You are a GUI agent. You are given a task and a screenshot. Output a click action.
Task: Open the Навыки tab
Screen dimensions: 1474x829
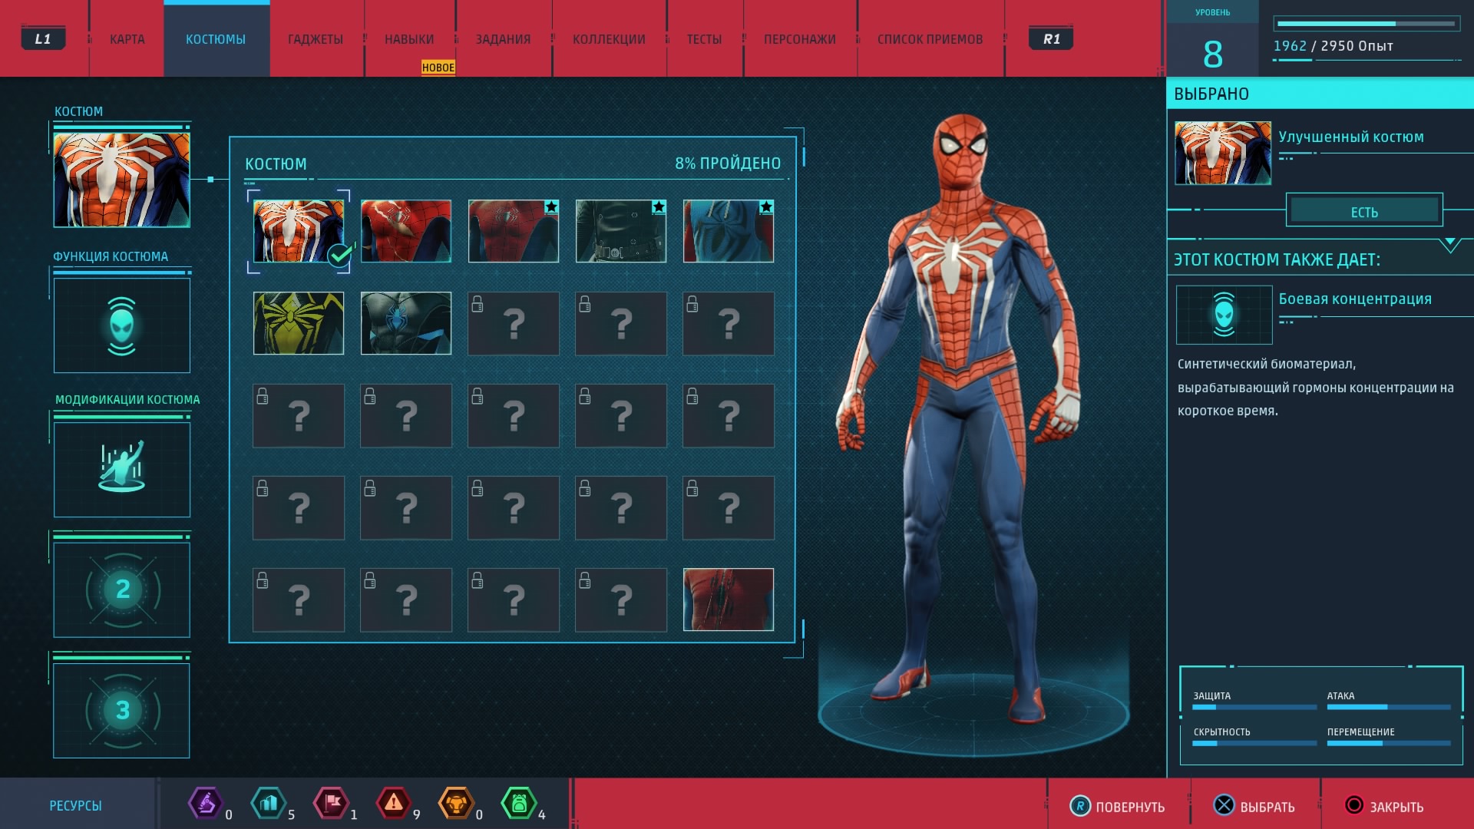[409, 39]
